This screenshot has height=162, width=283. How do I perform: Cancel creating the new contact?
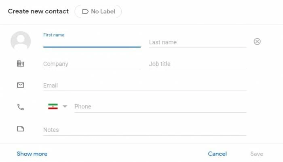[218, 154]
